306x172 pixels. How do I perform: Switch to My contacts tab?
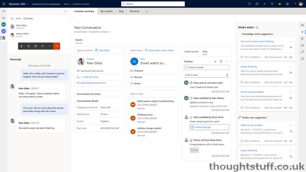106,11
